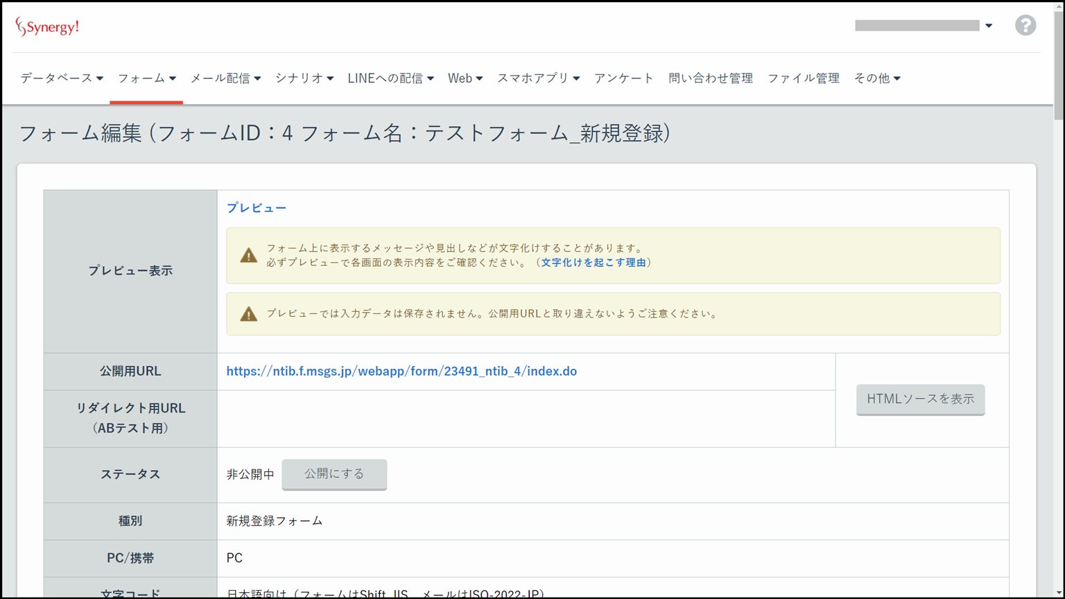Open the help question mark icon

coord(1025,26)
